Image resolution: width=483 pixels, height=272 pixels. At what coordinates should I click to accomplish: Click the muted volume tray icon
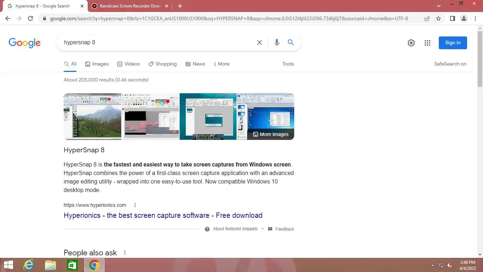[x=450, y=265]
